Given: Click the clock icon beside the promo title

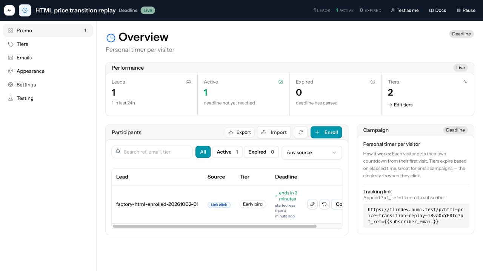Looking at the screenshot, I should [x=25, y=11].
